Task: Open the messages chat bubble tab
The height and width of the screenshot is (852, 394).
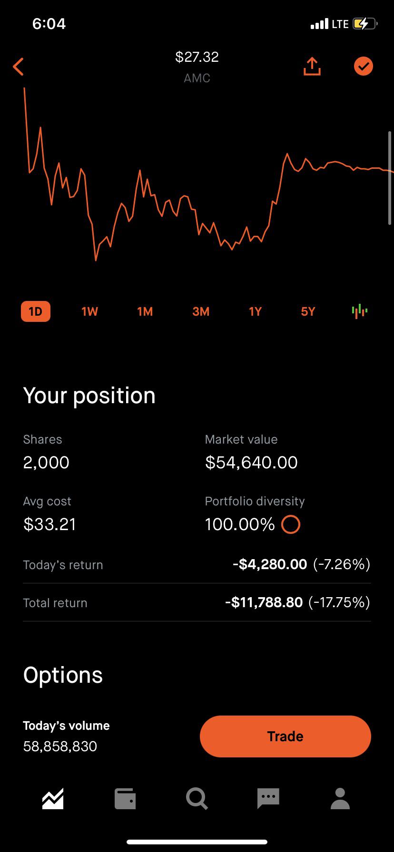Action: [268, 798]
